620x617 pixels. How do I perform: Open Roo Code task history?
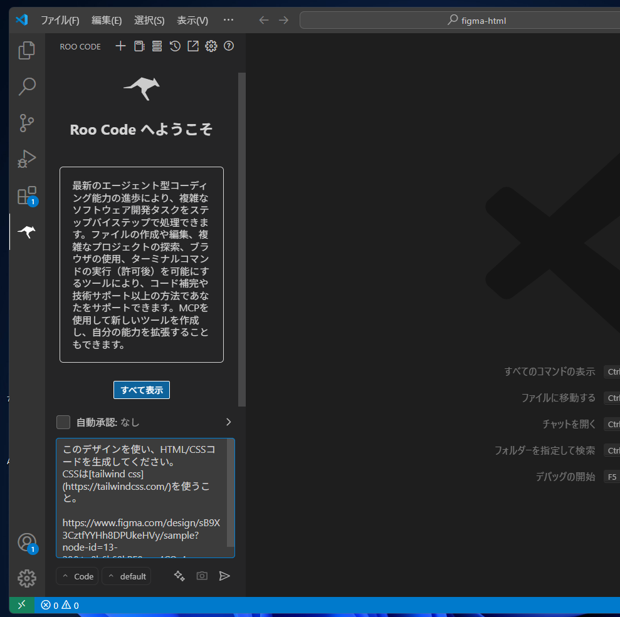[175, 46]
